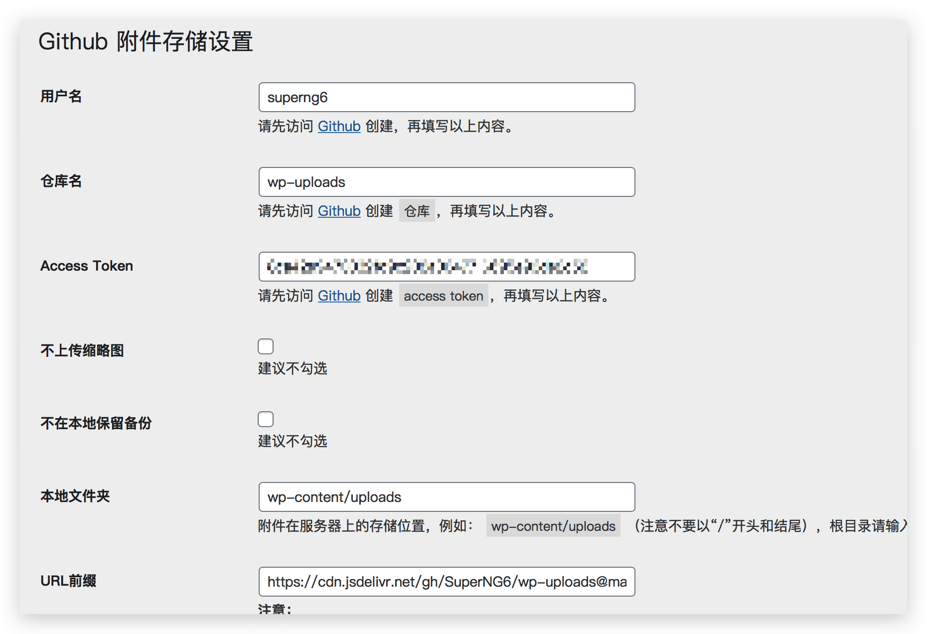927x634 pixels.
Task: Click 建议不勾选 hint under 不在本地保留备份
Action: click(x=293, y=441)
